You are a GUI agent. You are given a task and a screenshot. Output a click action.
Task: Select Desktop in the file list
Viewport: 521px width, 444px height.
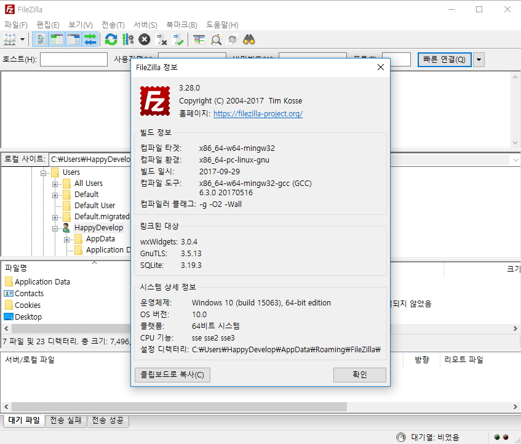coord(28,317)
